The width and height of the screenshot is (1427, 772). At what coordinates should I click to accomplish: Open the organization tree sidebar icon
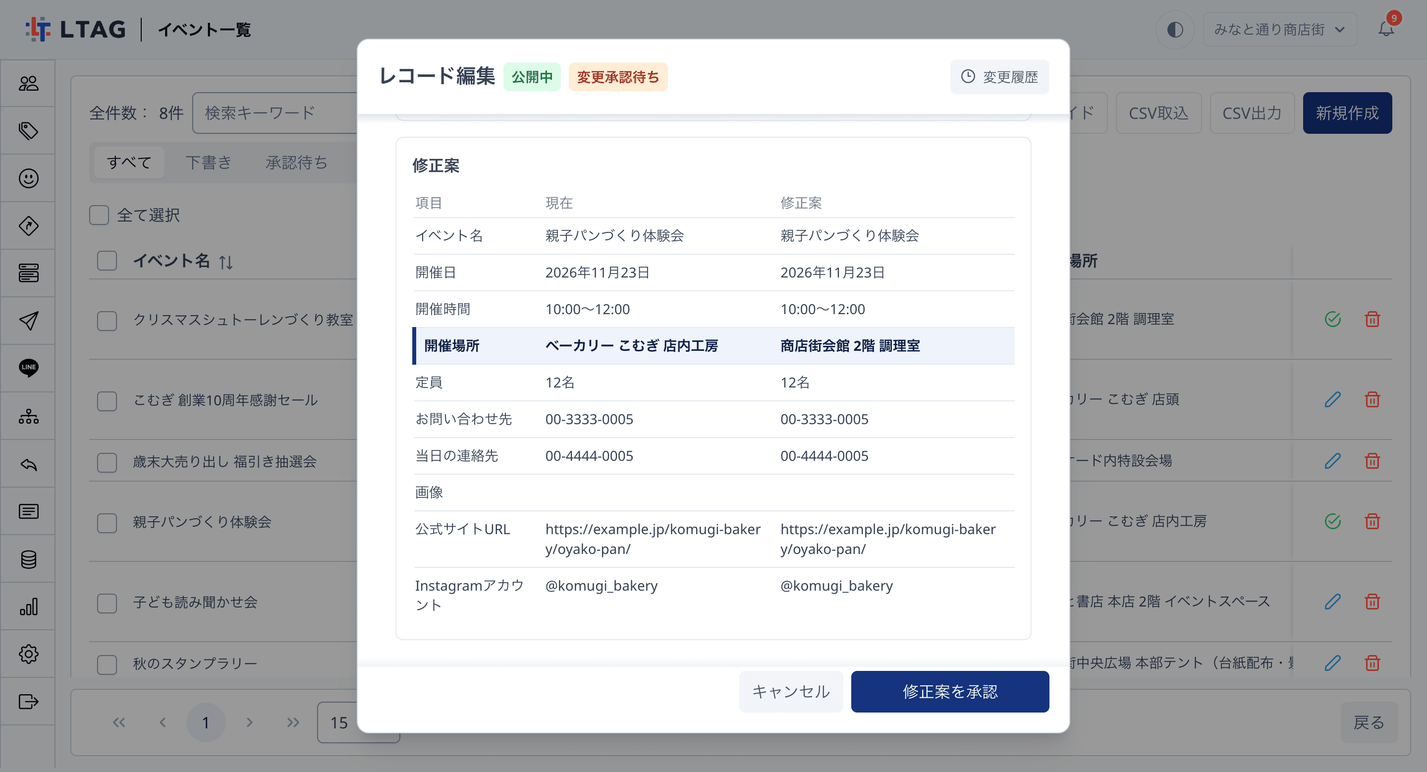(28, 416)
